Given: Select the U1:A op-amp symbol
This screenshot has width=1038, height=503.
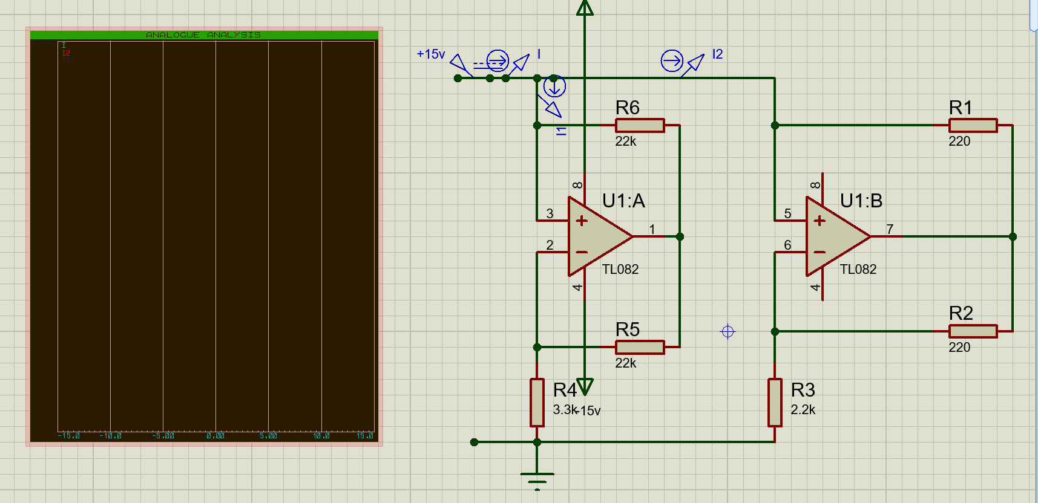Looking at the screenshot, I should pyautogui.click(x=599, y=236).
